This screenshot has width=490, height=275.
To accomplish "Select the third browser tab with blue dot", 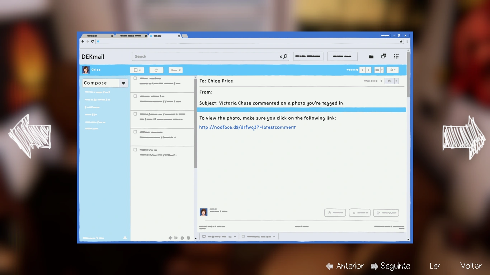I will click(164, 36).
